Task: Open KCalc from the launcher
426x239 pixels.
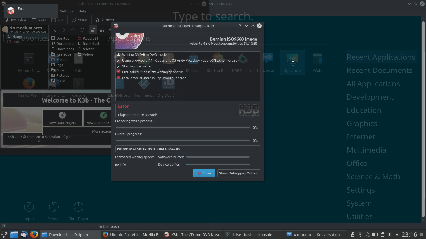Action: pos(317,63)
